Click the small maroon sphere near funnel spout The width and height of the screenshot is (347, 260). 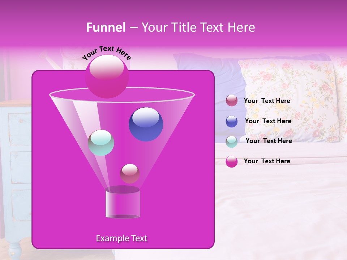point(130,173)
